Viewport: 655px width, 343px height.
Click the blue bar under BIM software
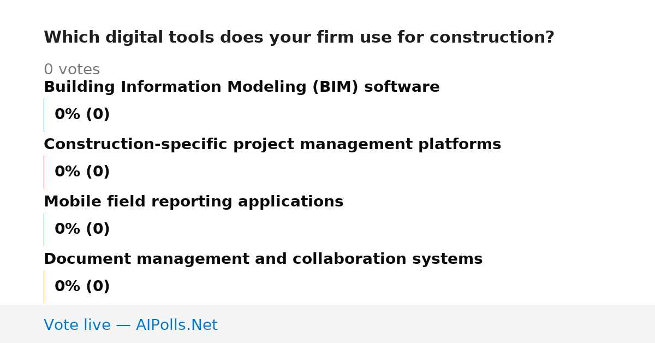[x=44, y=115]
